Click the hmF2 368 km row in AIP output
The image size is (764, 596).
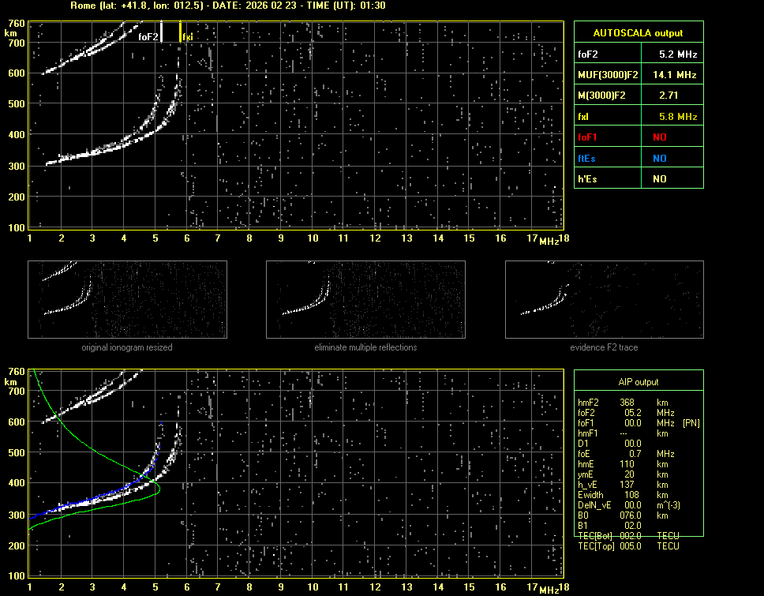pos(624,403)
